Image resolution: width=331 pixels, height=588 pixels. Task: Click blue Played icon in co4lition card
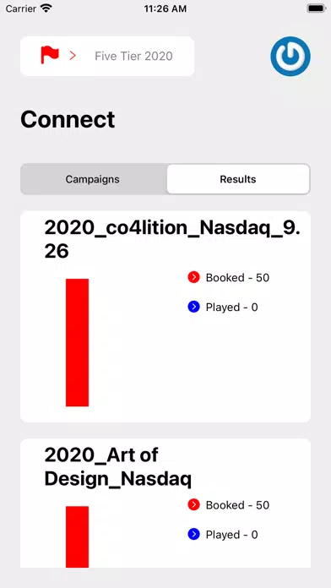tap(193, 308)
